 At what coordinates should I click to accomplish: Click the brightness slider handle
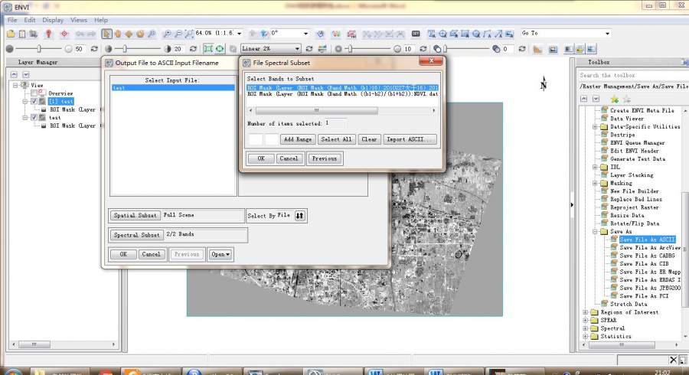[39, 49]
